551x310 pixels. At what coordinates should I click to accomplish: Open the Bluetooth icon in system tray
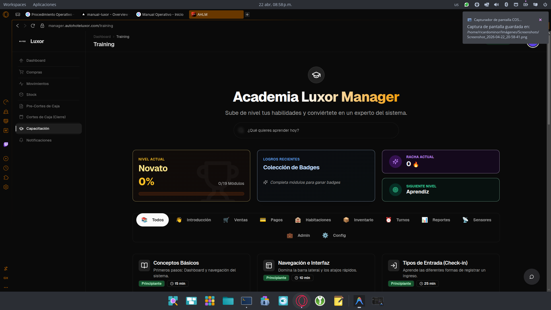point(506,5)
